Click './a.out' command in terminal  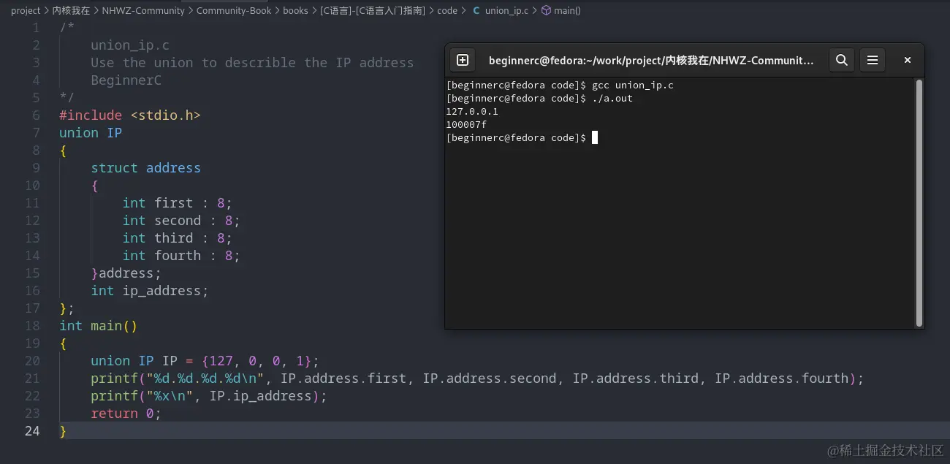click(612, 99)
